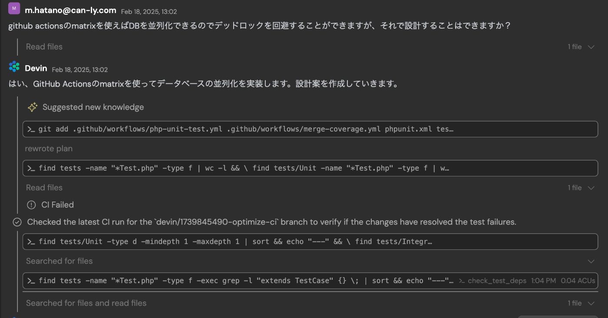The width and height of the screenshot is (608, 318).
Task: Open the grep "extends TestCase" command block
Action: pos(310,281)
